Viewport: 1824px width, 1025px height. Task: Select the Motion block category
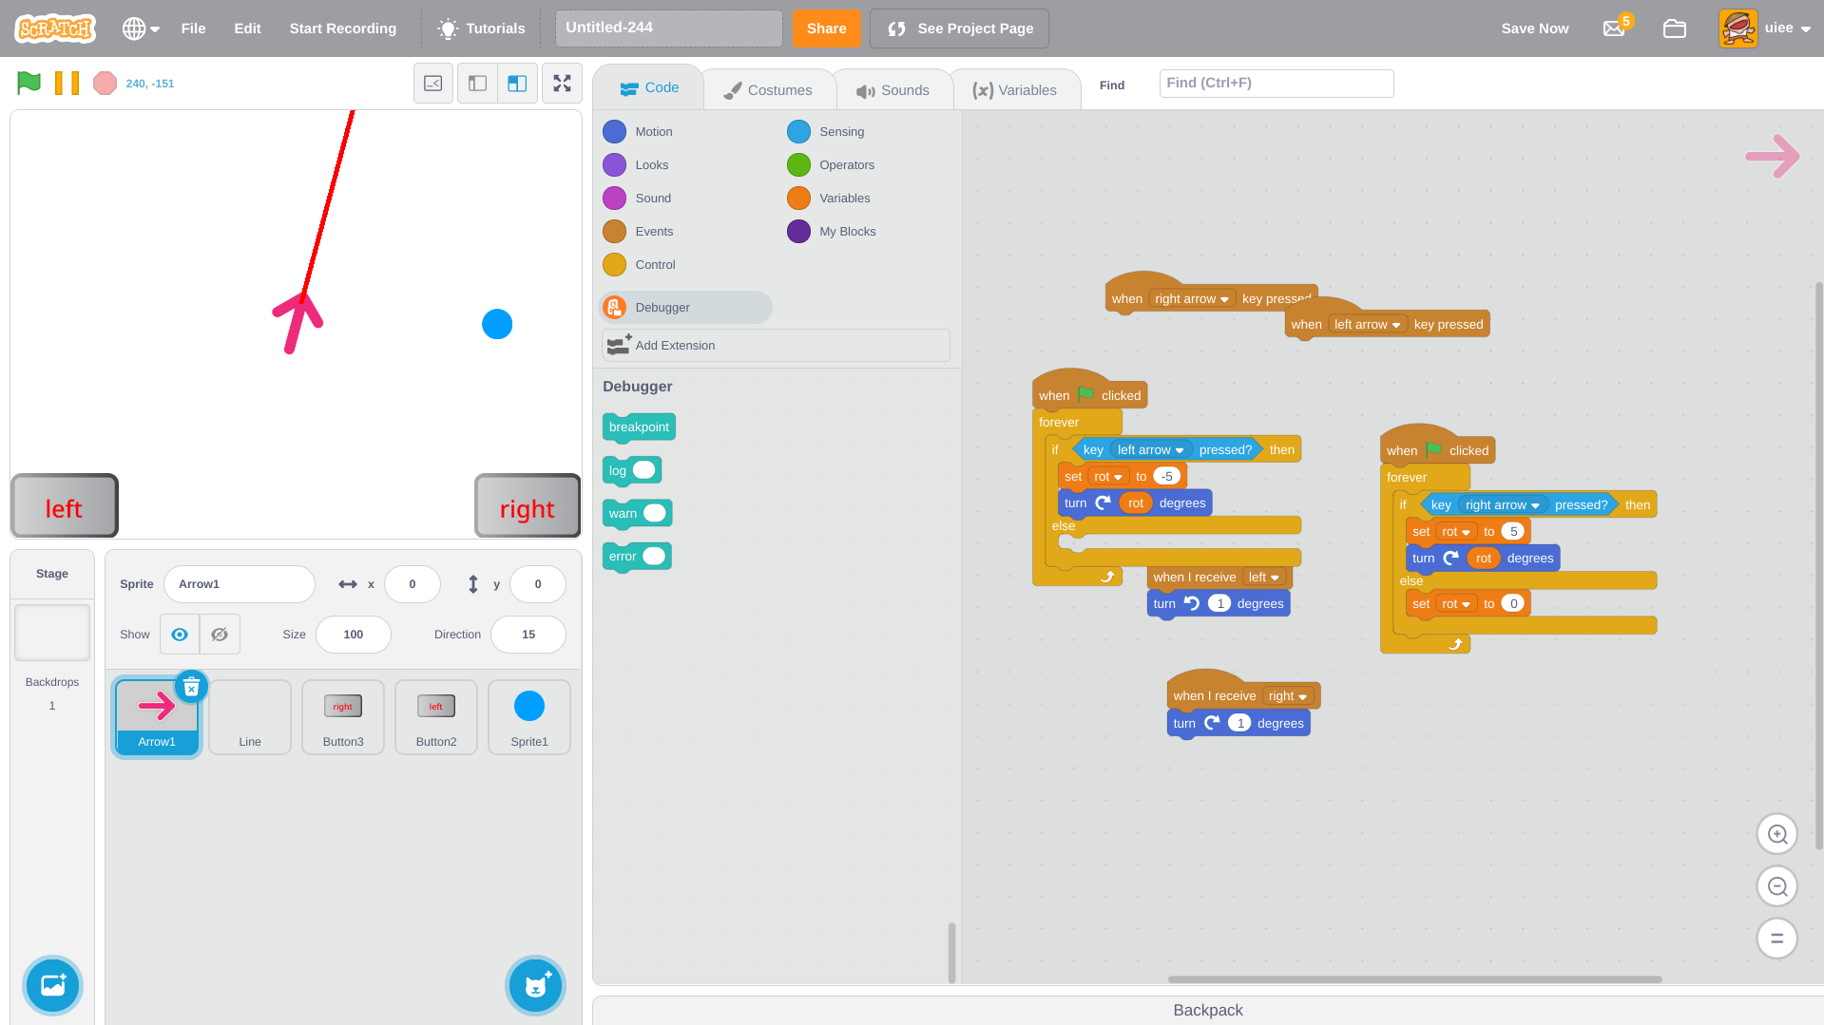pos(614,131)
